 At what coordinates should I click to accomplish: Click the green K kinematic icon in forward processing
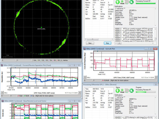pos(132,2)
